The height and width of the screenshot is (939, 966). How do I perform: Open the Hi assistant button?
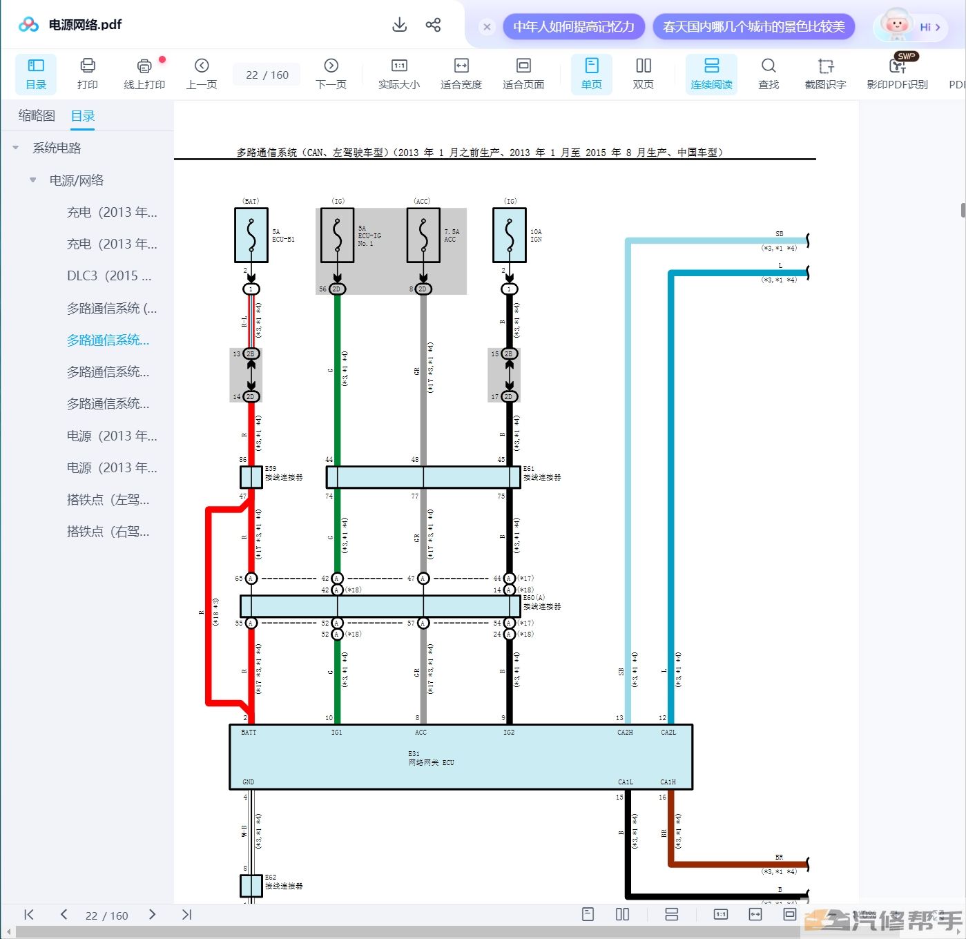point(910,26)
